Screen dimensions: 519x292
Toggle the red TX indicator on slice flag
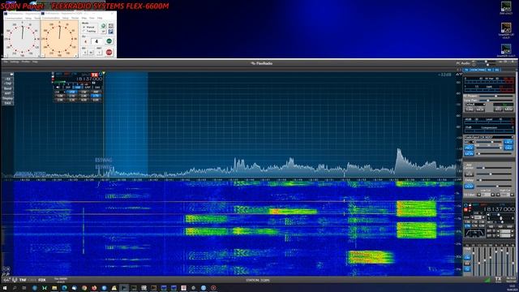pos(94,75)
